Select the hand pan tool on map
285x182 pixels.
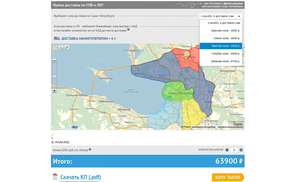coord(55,47)
